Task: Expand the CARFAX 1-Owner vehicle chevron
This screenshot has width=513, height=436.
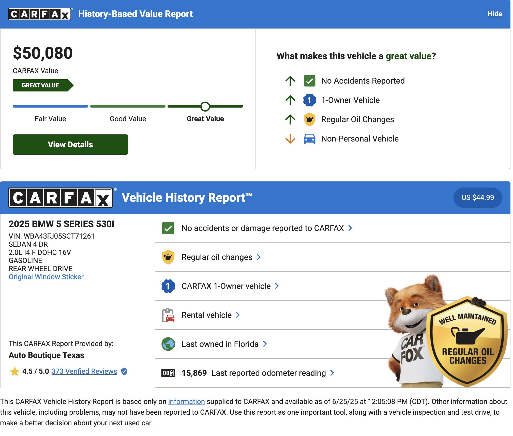Action: tap(277, 286)
